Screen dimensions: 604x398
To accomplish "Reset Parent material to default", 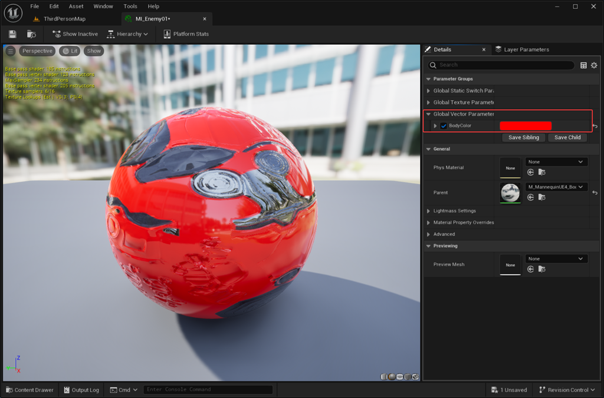I will 595,193.
